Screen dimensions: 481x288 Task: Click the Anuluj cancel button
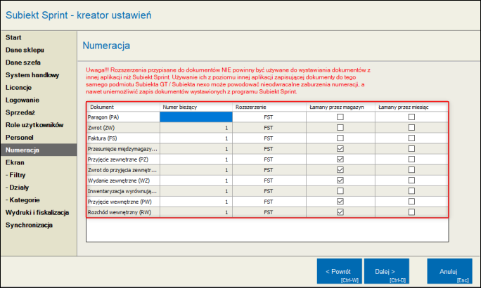(449, 271)
